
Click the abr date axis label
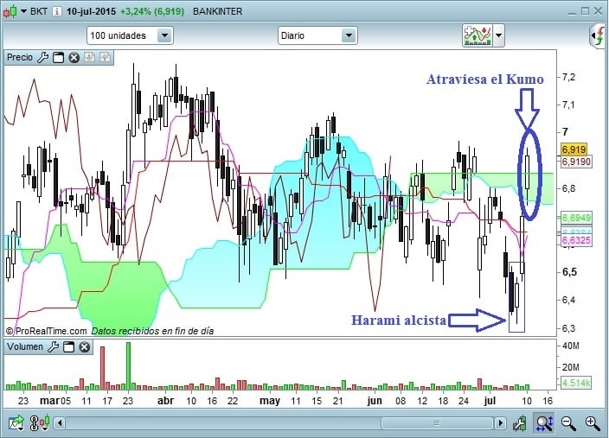coord(165,401)
